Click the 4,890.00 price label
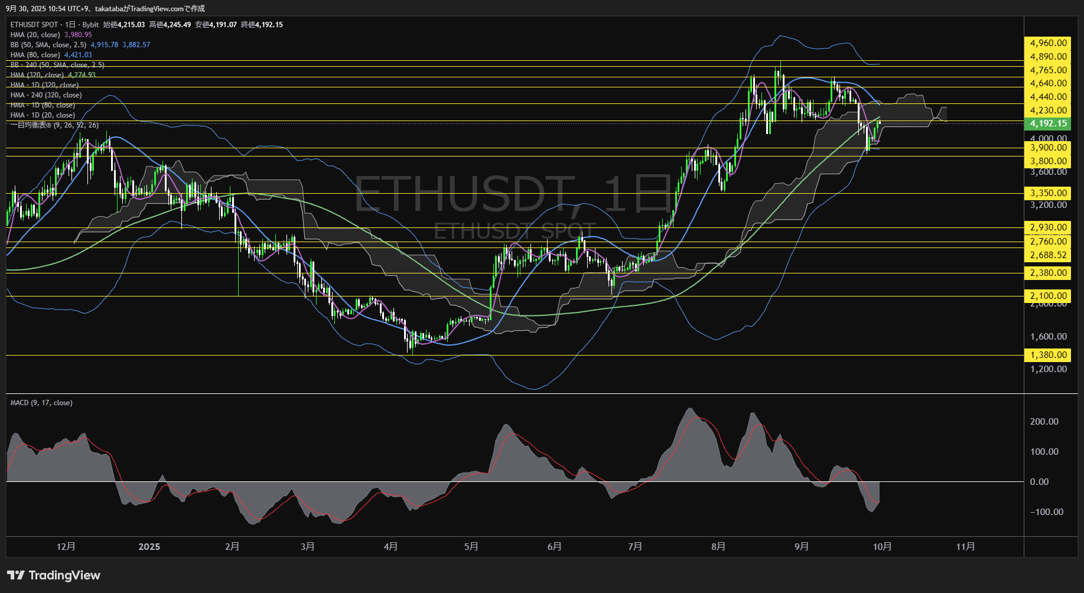This screenshot has height=593, width=1084. [1048, 57]
